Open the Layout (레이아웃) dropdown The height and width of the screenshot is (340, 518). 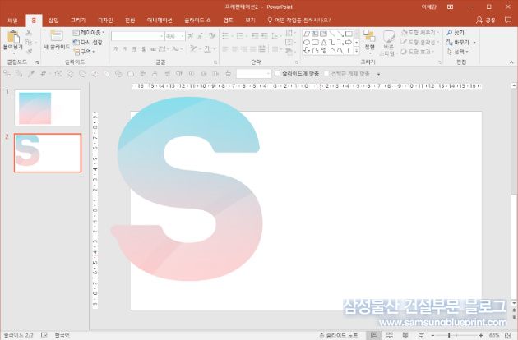[89, 33]
